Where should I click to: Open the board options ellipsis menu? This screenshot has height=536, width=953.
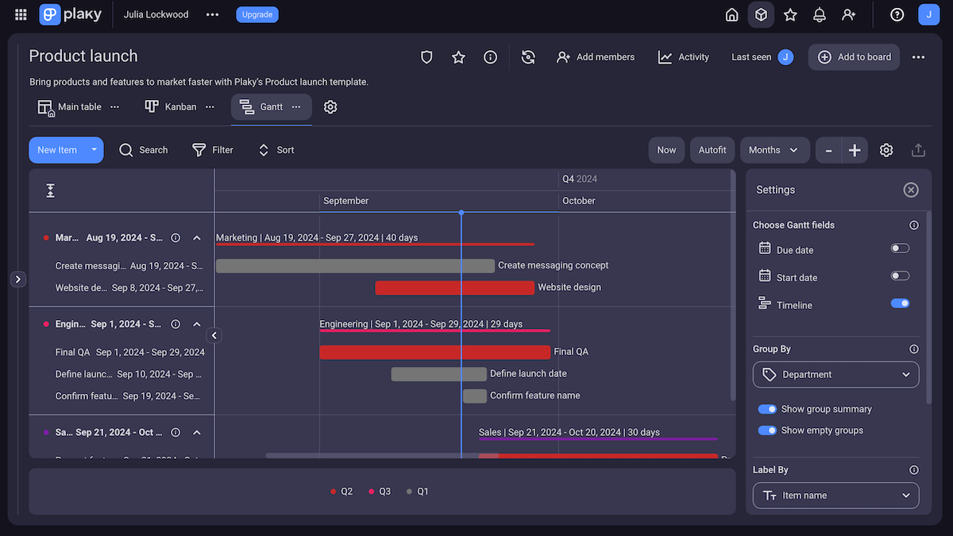point(918,56)
